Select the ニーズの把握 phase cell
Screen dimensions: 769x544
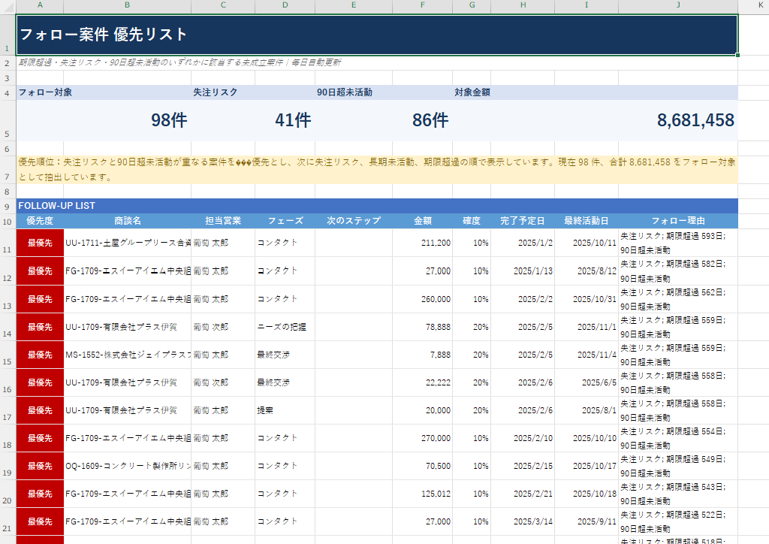coord(285,327)
